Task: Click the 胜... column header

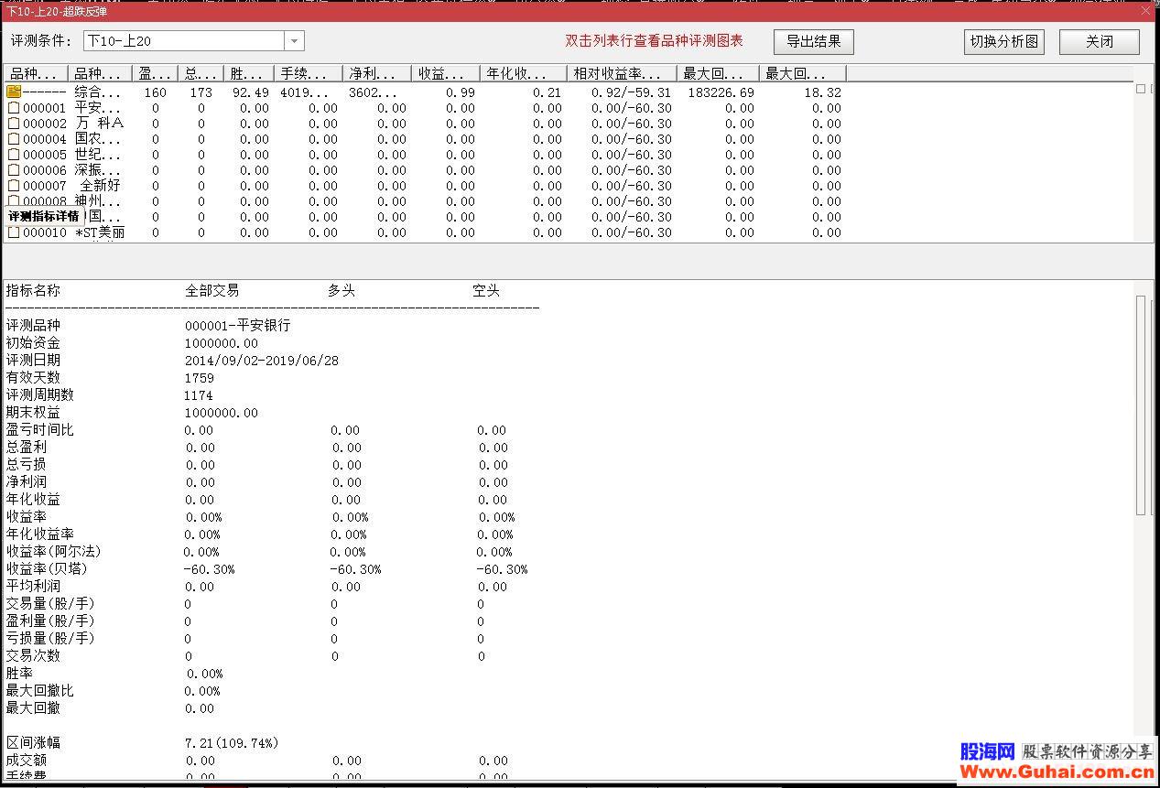Action: pos(249,73)
